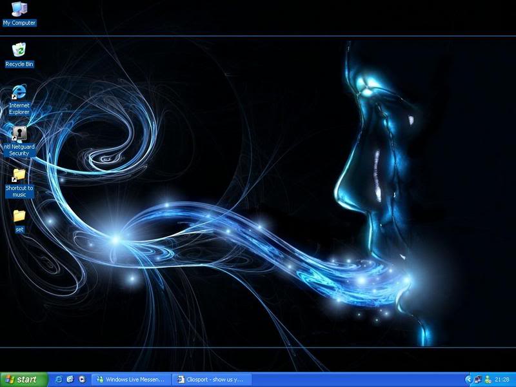
Task: Click the Windows Live Messenger system tray icon
Action: 477,379
